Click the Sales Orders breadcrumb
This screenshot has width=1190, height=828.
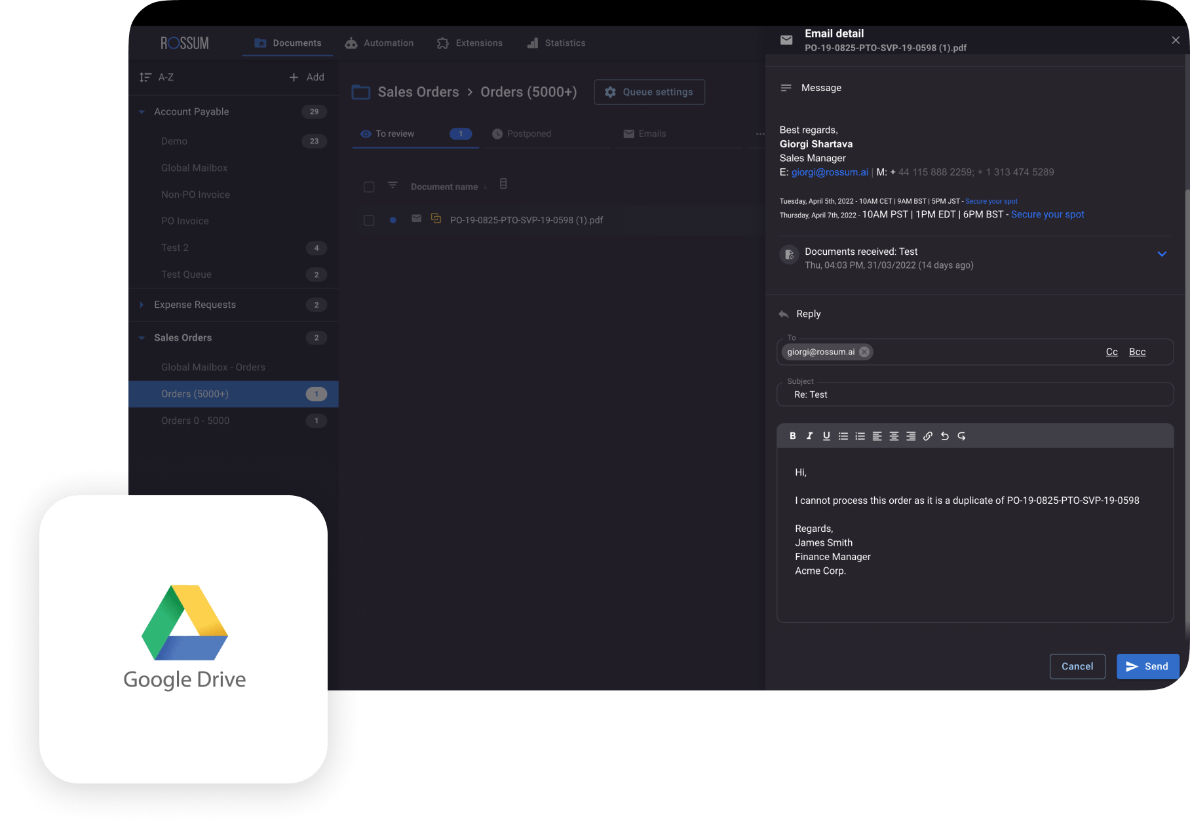[418, 92]
